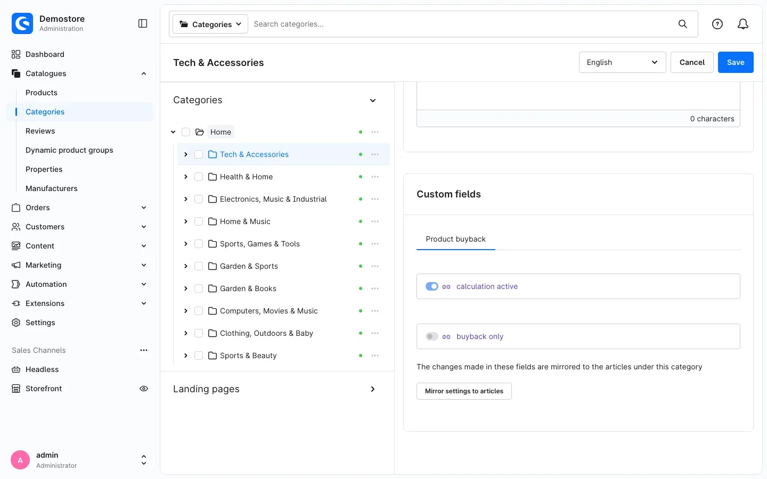This screenshot has height=479, width=767.
Task: Collapse the Categories panel chevron
Action: click(x=373, y=101)
